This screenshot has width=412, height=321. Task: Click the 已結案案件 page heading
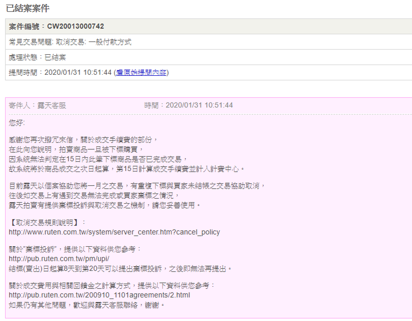point(28,9)
